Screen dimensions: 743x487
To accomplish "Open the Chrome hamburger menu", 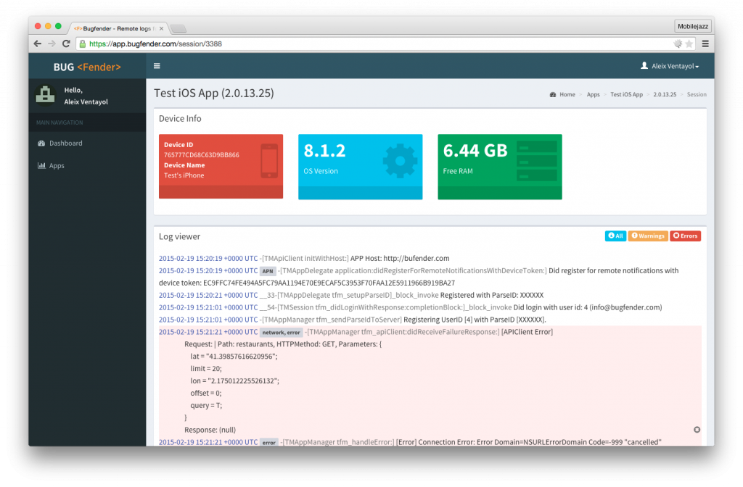I will pos(705,43).
